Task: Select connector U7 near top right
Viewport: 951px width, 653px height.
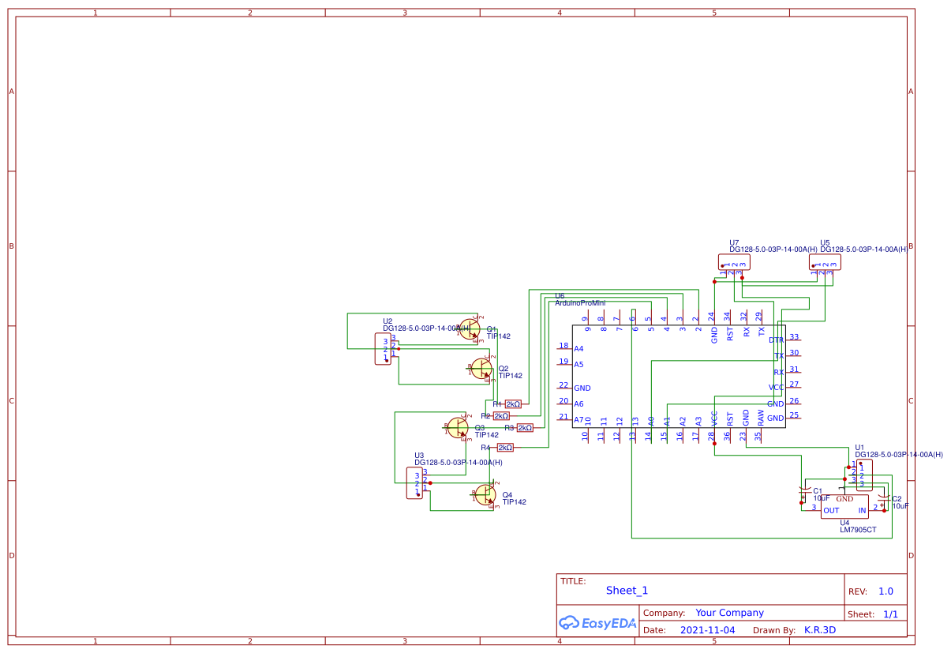Action: coord(734,262)
